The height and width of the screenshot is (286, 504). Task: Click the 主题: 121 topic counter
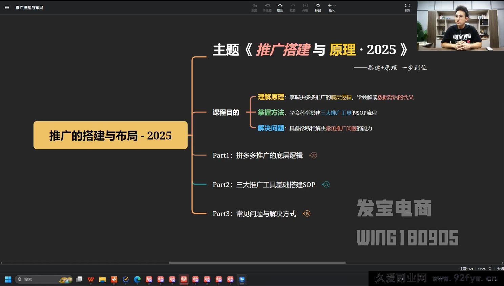click(466, 269)
